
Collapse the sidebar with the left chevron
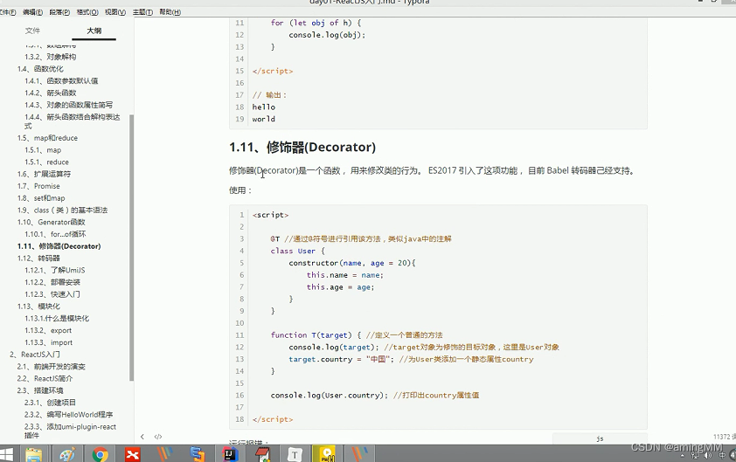[142, 437]
